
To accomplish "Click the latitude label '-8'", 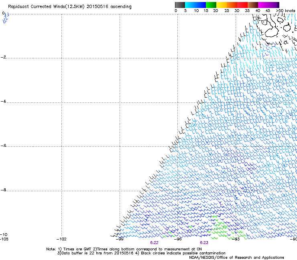I will [x=3, y=190].
